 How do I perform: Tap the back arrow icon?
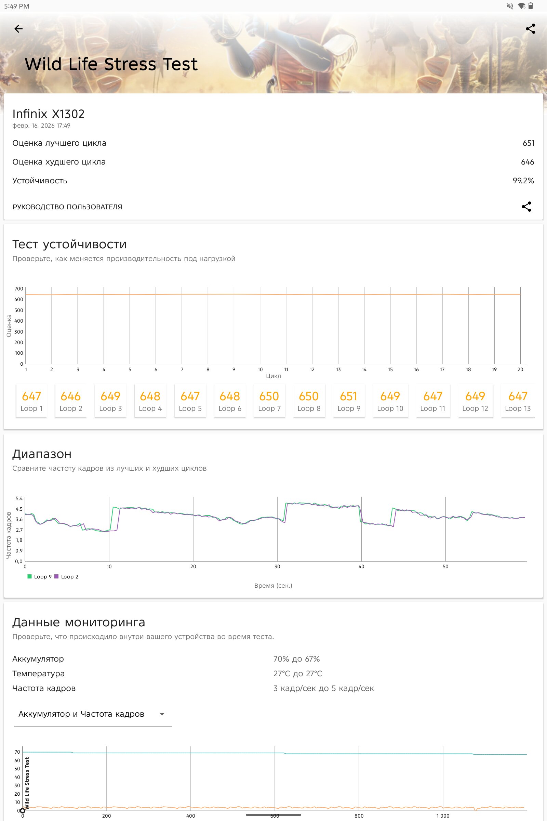pyautogui.click(x=18, y=29)
